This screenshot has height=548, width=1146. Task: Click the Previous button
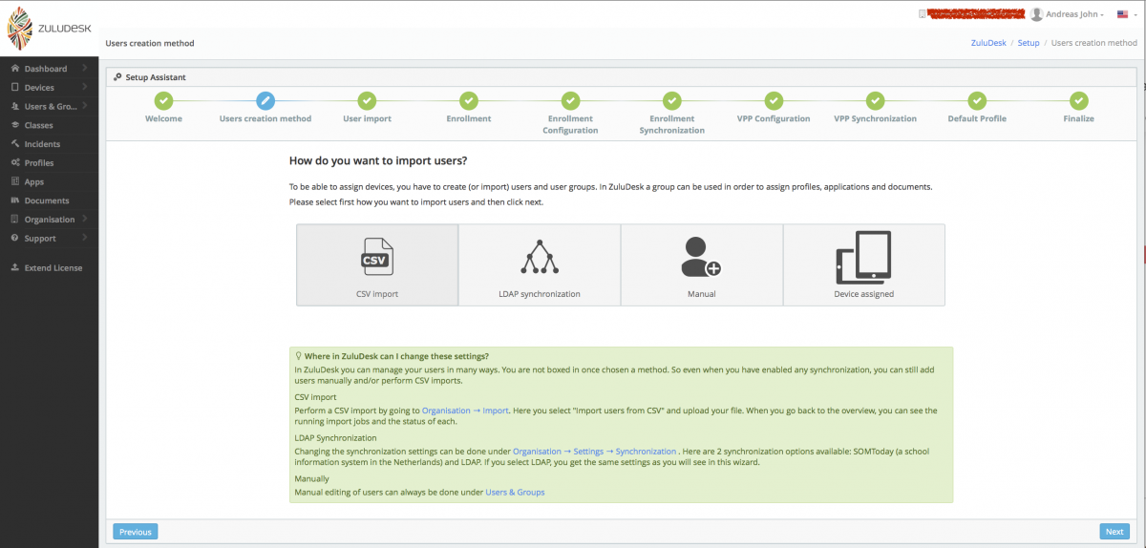pos(135,532)
